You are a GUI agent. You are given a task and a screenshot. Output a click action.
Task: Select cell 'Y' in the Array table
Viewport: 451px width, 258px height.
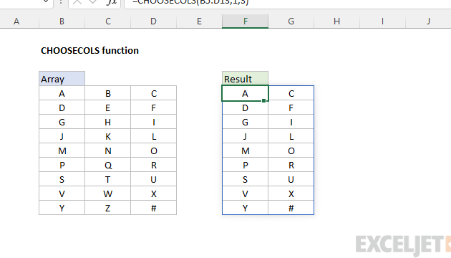click(x=62, y=208)
